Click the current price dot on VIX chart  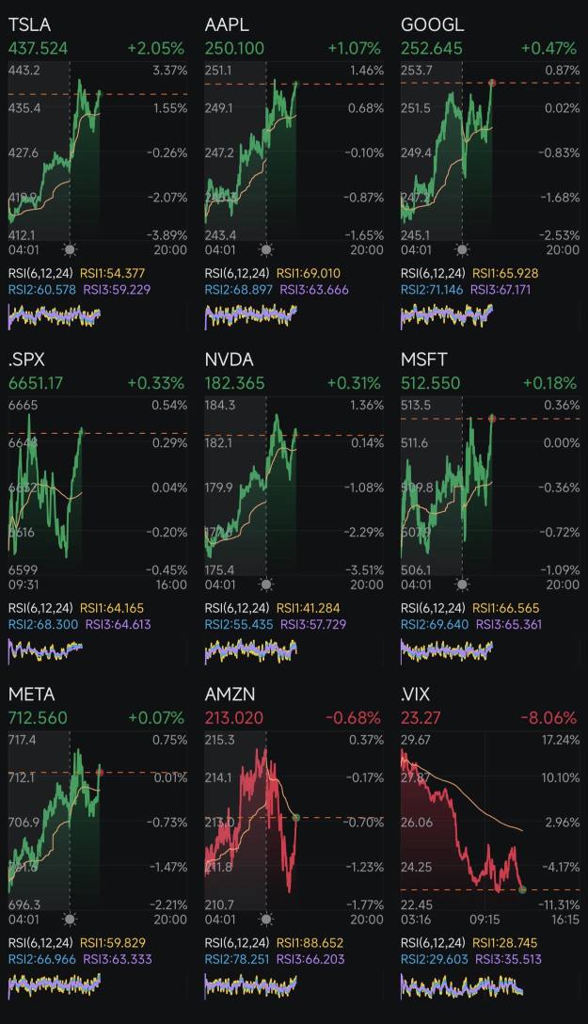521,888
